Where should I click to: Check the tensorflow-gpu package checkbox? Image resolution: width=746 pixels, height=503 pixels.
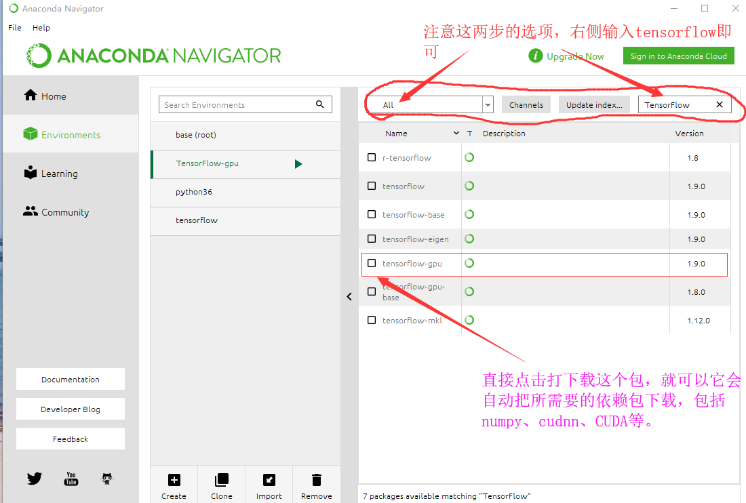click(372, 263)
